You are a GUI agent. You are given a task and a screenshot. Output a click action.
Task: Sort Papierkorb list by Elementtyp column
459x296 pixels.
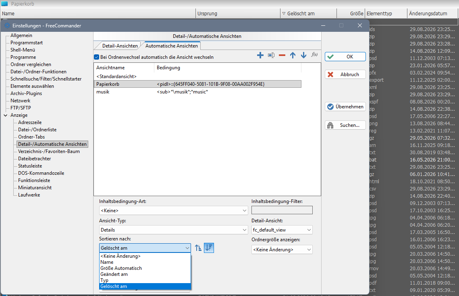tap(386, 13)
